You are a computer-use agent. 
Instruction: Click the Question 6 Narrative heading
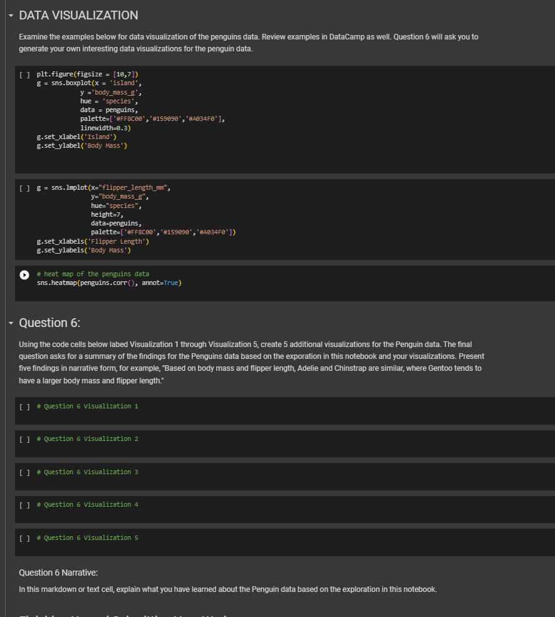(x=58, y=573)
